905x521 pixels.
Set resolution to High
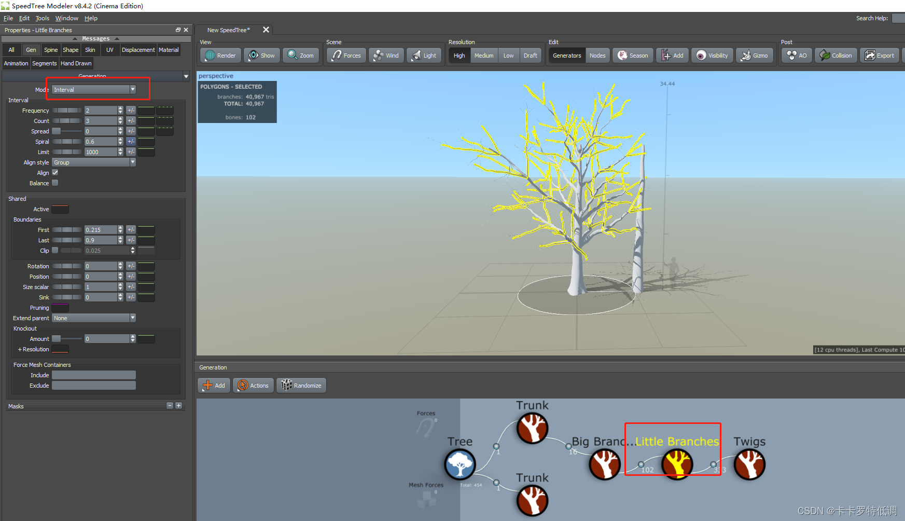click(x=460, y=56)
